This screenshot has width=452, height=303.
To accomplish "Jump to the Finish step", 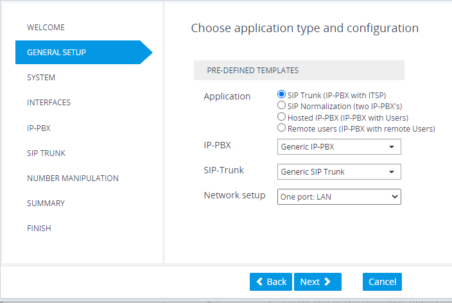I will pyautogui.click(x=39, y=229).
